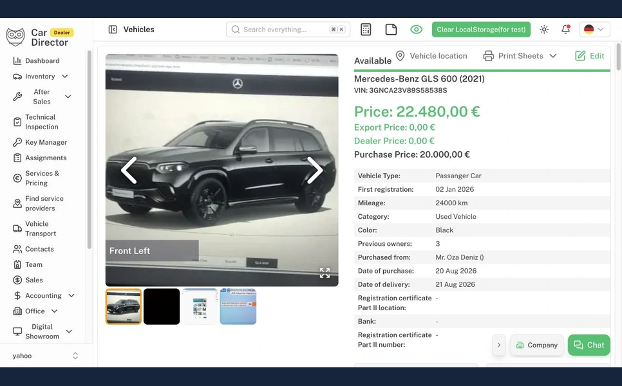Click the Vehicle Transport truck icon
This screenshot has width=622, height=386.
click(x=17, y=228)
